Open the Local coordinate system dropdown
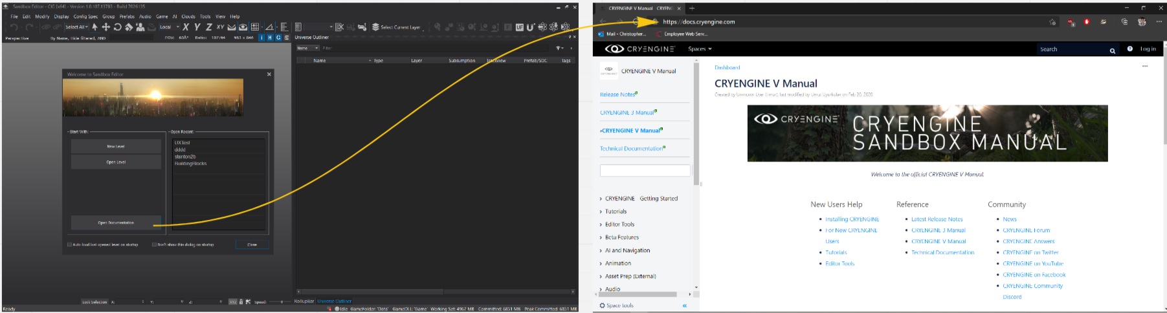The image size is (1167, 313). 170,27
